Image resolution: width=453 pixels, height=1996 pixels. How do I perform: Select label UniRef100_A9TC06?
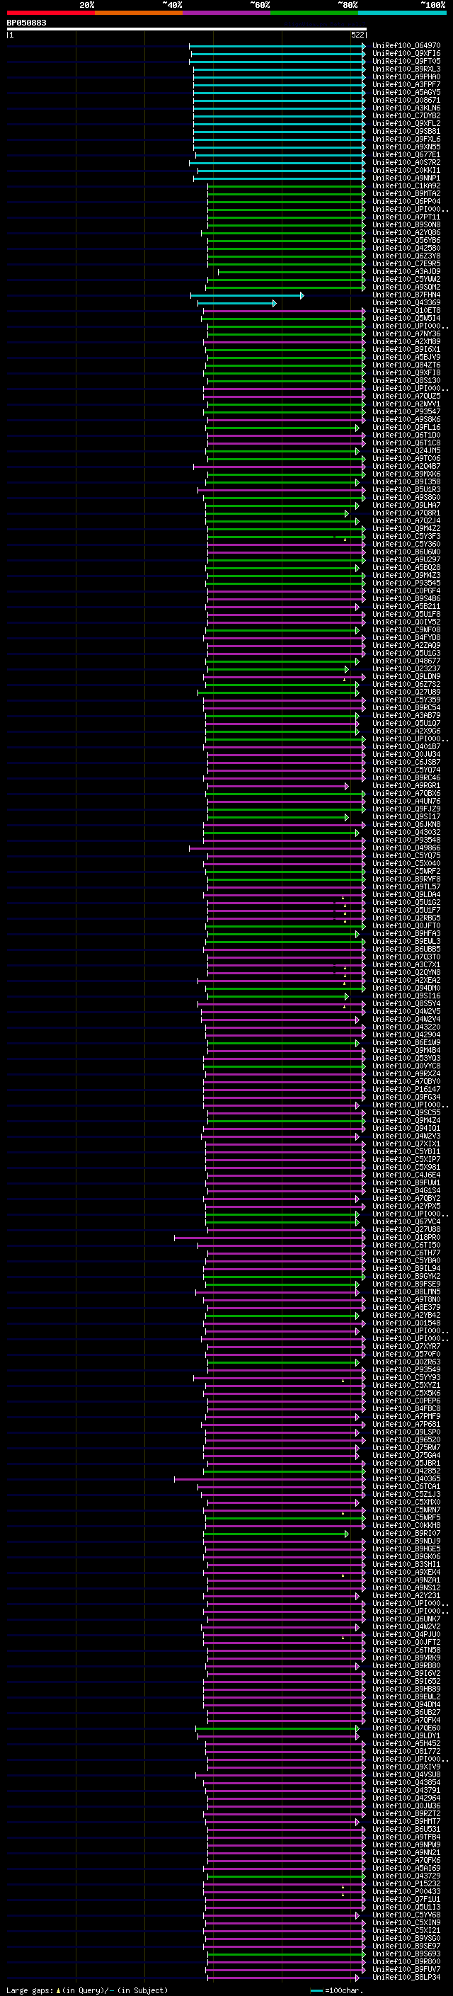click(406, 458)
